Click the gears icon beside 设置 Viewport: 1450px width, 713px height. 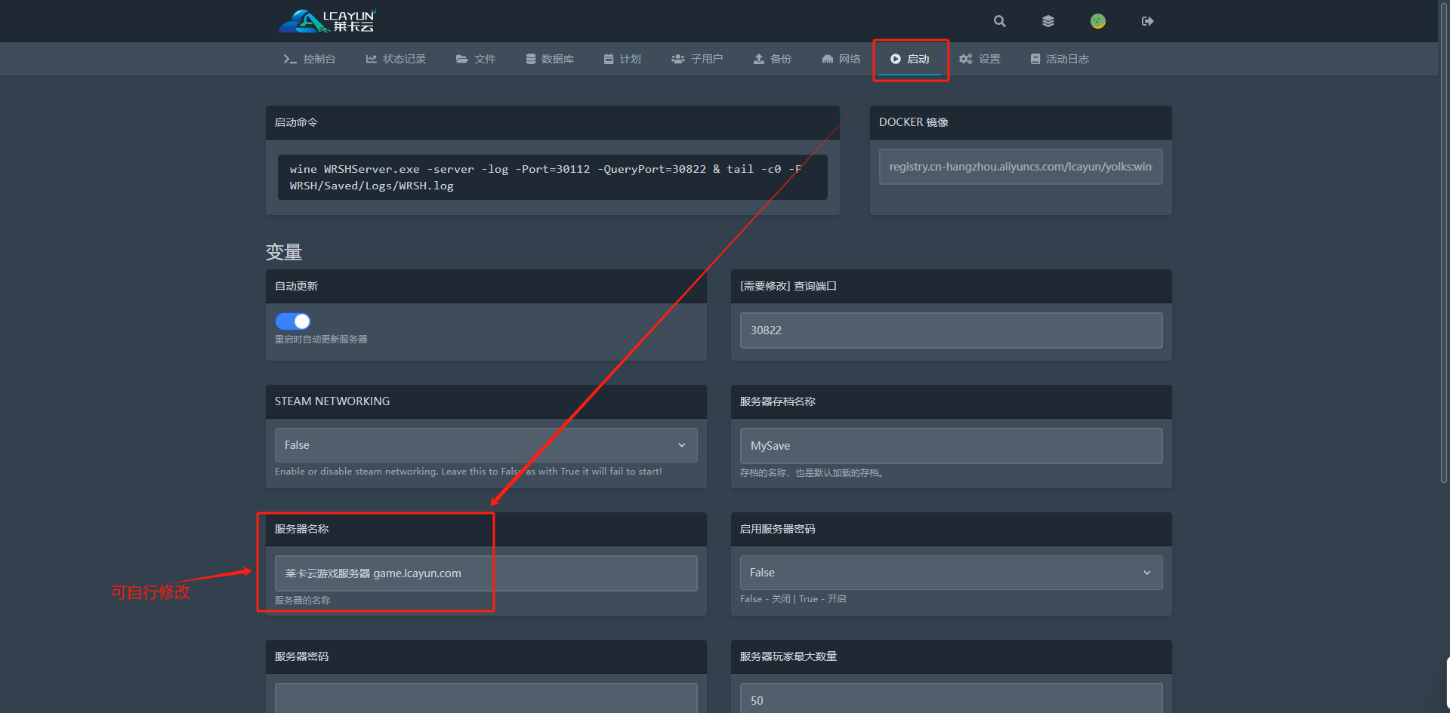coord(966,59)
